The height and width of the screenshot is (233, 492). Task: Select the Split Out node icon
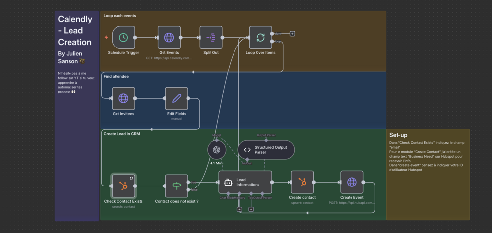pos(211,38)
